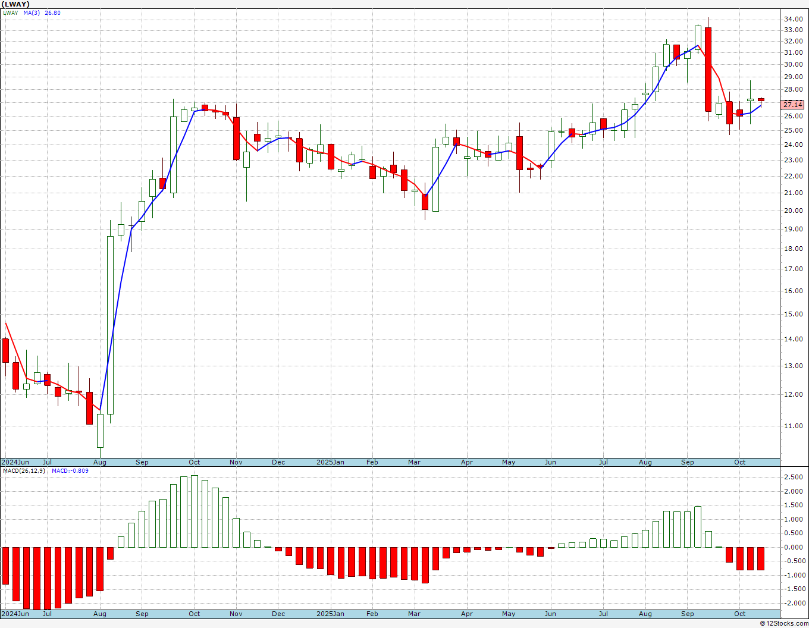Click the (LWAY) ticker title

pos(16,4)
